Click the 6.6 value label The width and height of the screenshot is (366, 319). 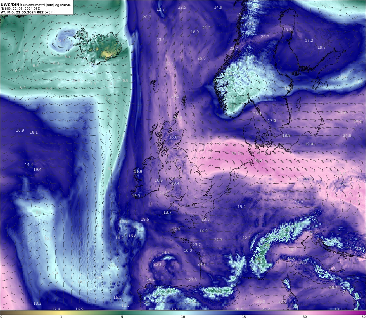pyautogui.click(x=36, y=66)
